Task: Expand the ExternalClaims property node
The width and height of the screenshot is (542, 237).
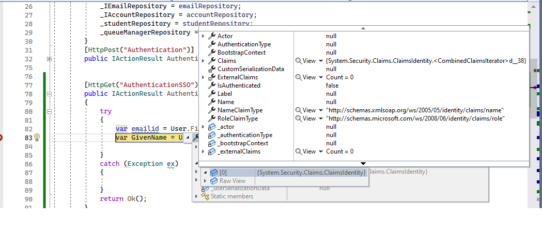Action: point(203,77)
